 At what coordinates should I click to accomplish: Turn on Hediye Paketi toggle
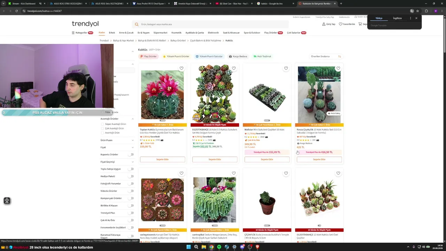(131, 176)
